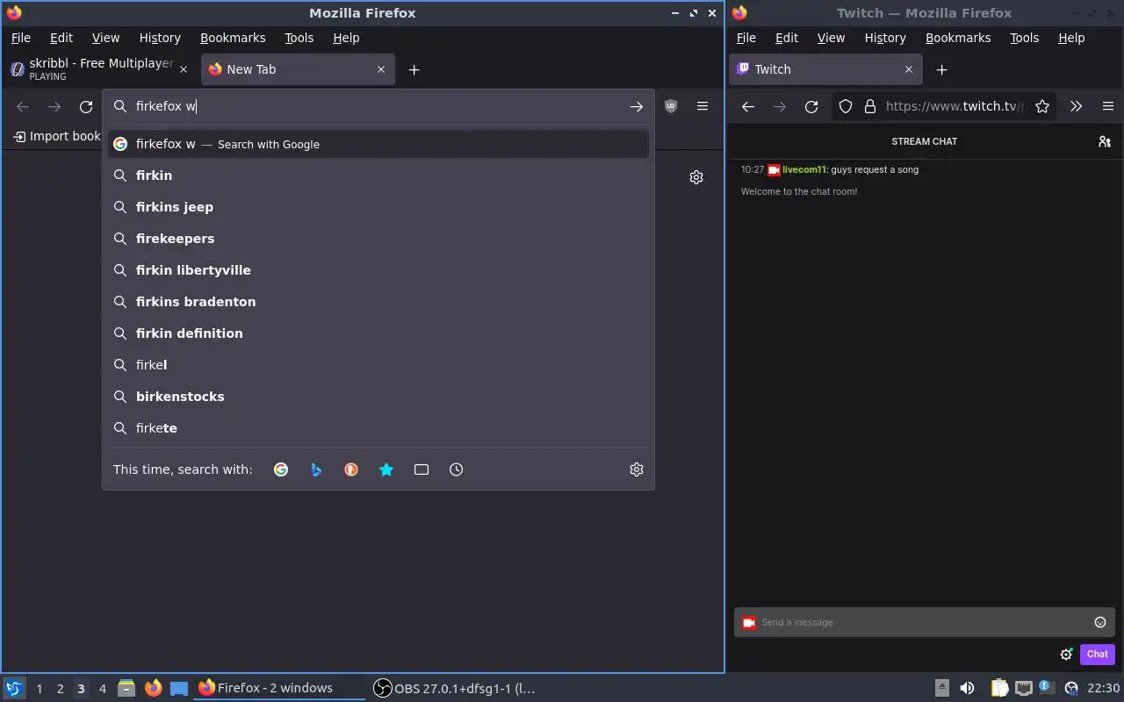Click the uBlock shield icon in the left toolbar
The height and width of the screenshot is (702, 1124).
[x=671, y=106]
